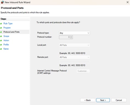
Task: Click the green bullet beside Program
Action: 1,28
